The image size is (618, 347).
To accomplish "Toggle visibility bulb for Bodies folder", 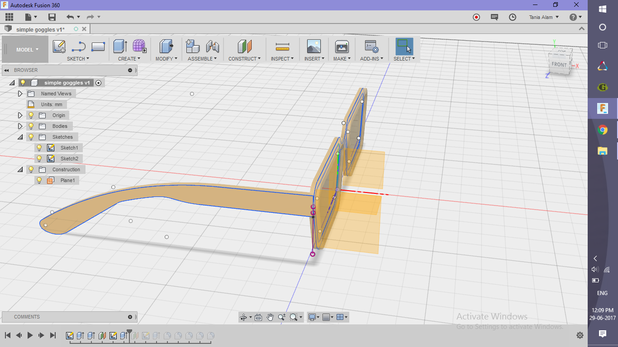I will point(31,126).
